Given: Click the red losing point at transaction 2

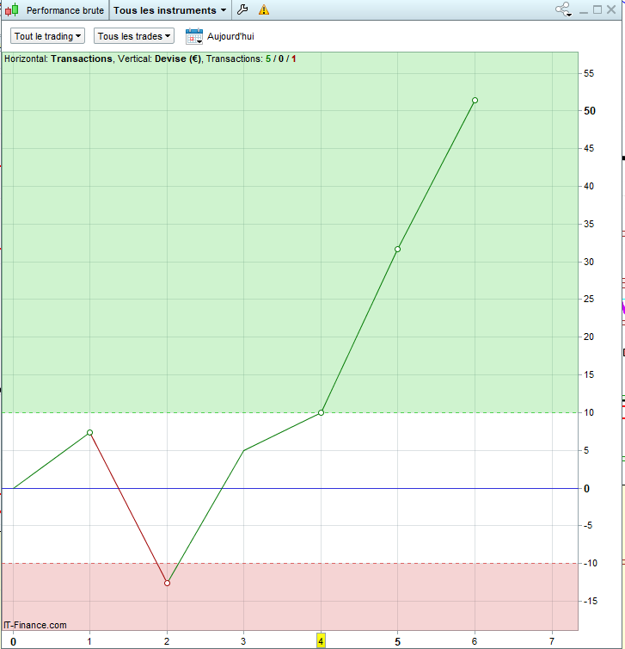Looking at the screenshot, I should (x=167, y=584).
